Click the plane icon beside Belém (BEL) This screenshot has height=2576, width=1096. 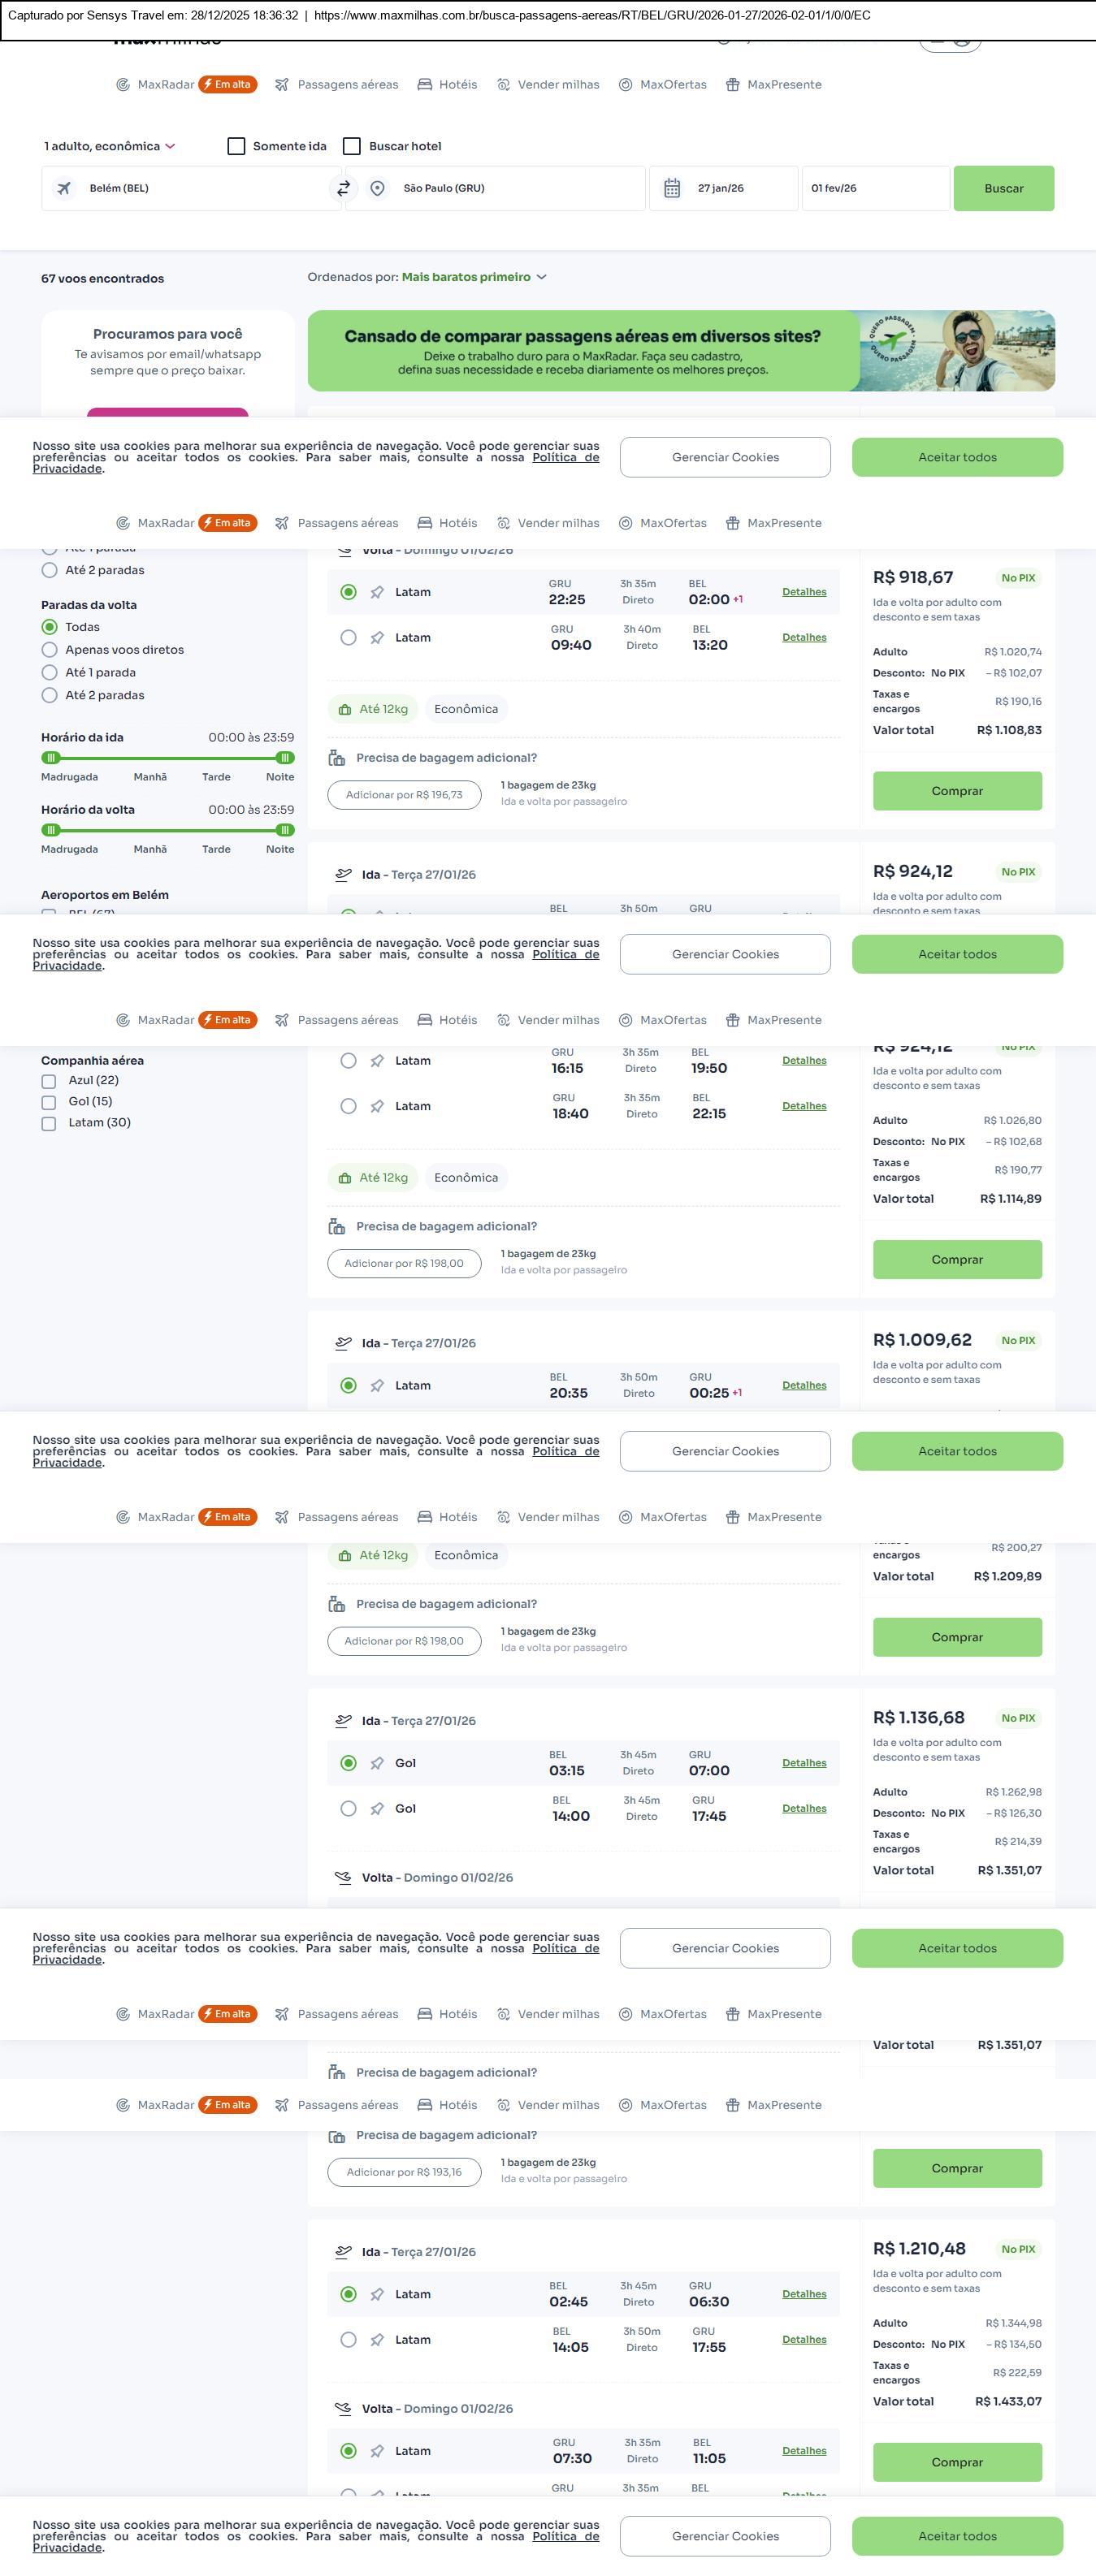64,188
